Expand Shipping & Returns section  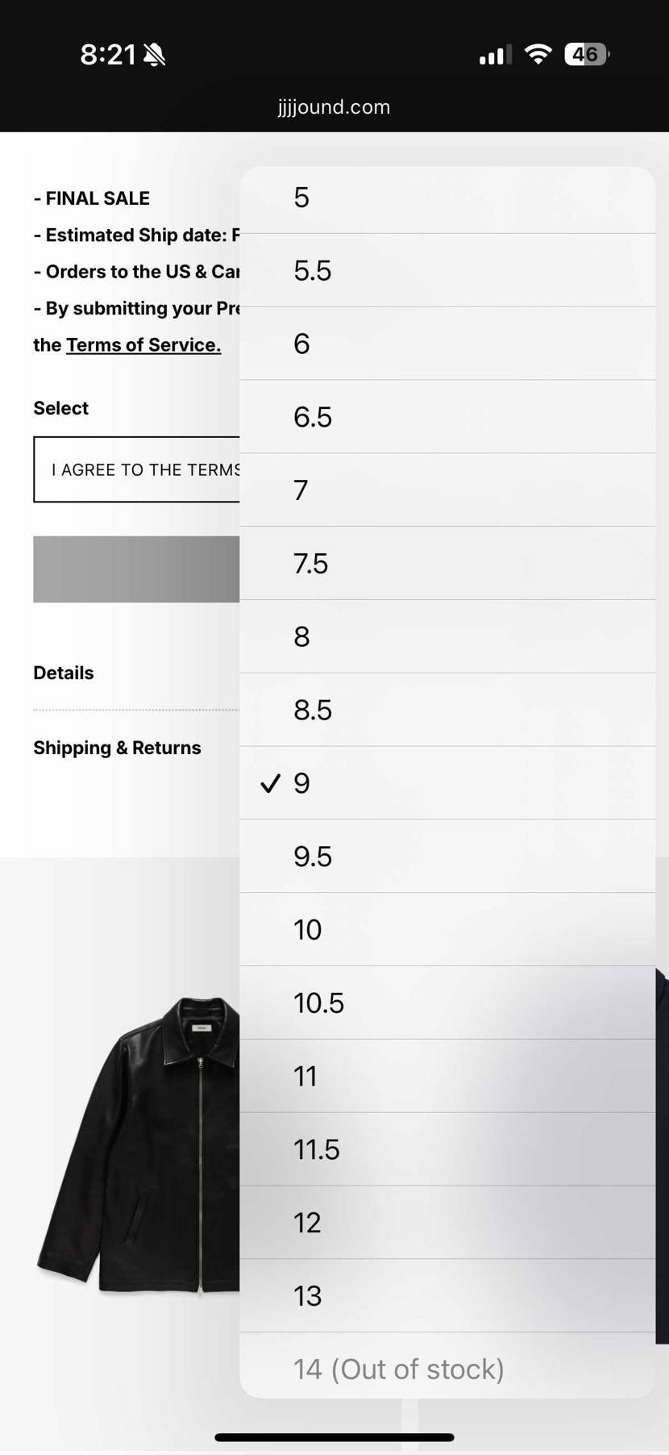[x=118, y=748]
